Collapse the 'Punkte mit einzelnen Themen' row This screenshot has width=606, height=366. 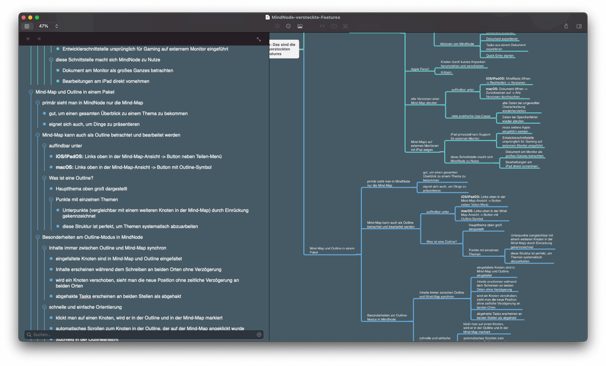51,199
